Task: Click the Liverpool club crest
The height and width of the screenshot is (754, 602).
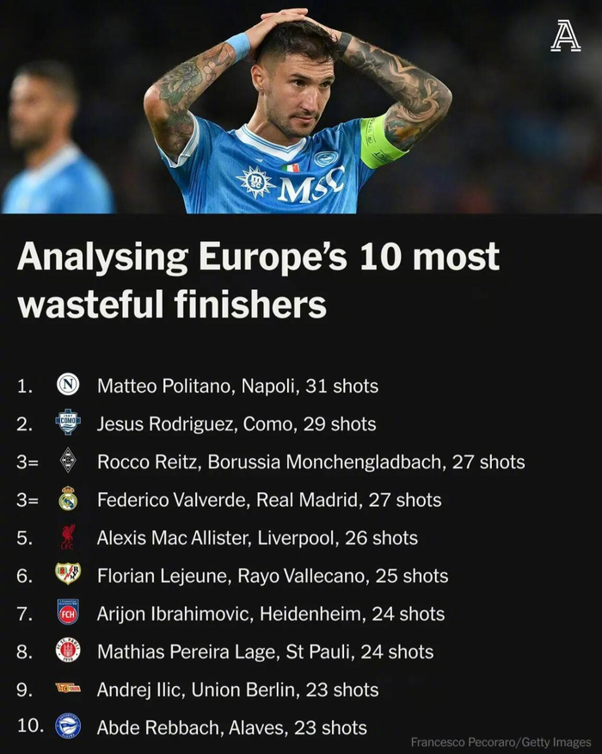Action: click(x=68, y=538)
